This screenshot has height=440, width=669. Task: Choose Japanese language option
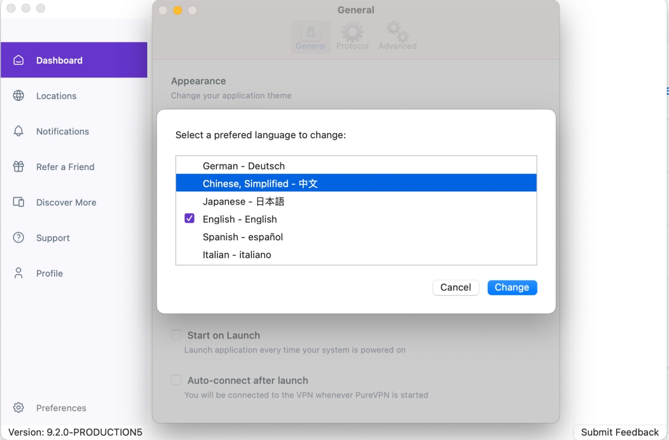point(356,201)
